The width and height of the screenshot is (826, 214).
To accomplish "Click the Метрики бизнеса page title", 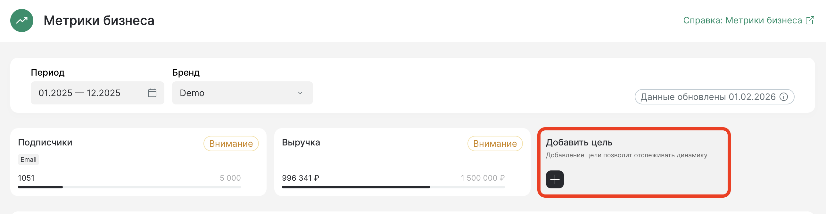I will point(99,21).
